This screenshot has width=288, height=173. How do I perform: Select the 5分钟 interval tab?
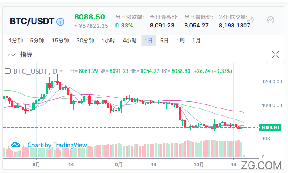click(37, 40)
